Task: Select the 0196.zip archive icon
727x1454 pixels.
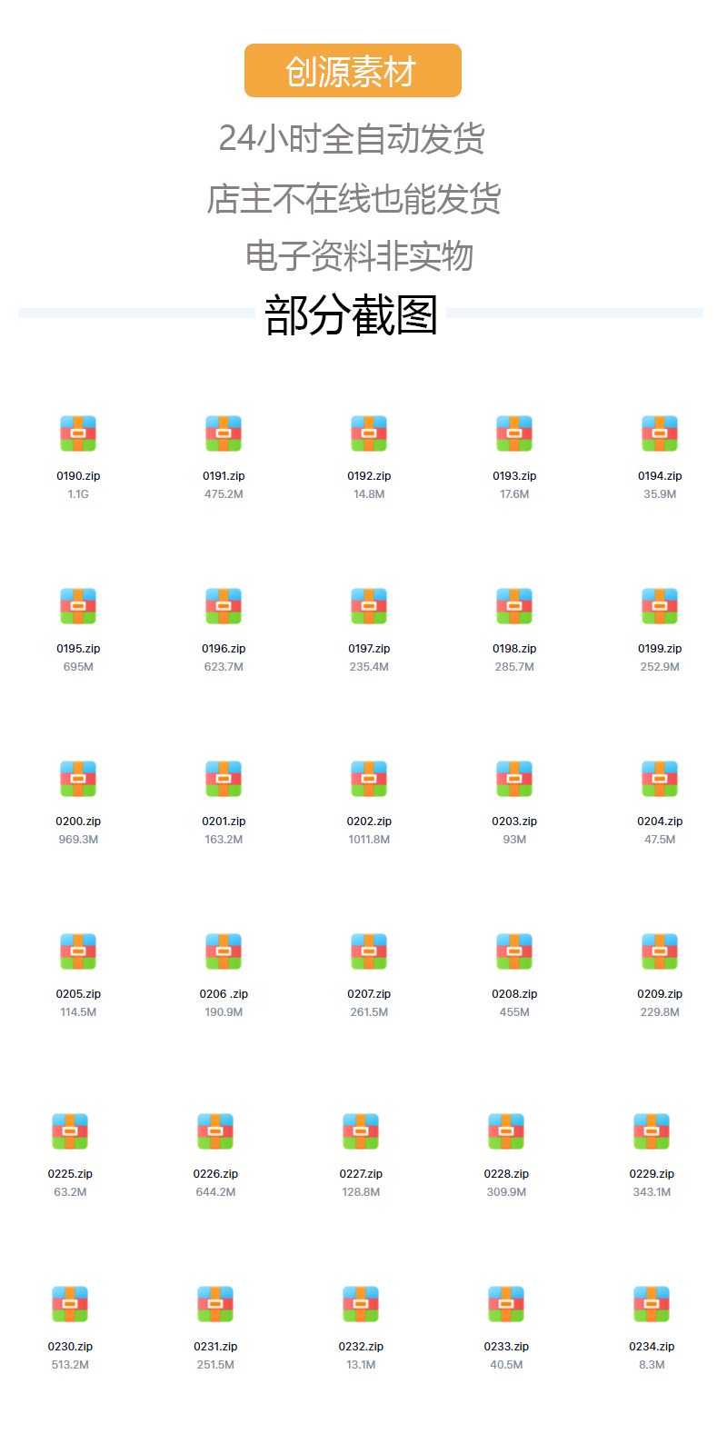Action: [224, 606]
